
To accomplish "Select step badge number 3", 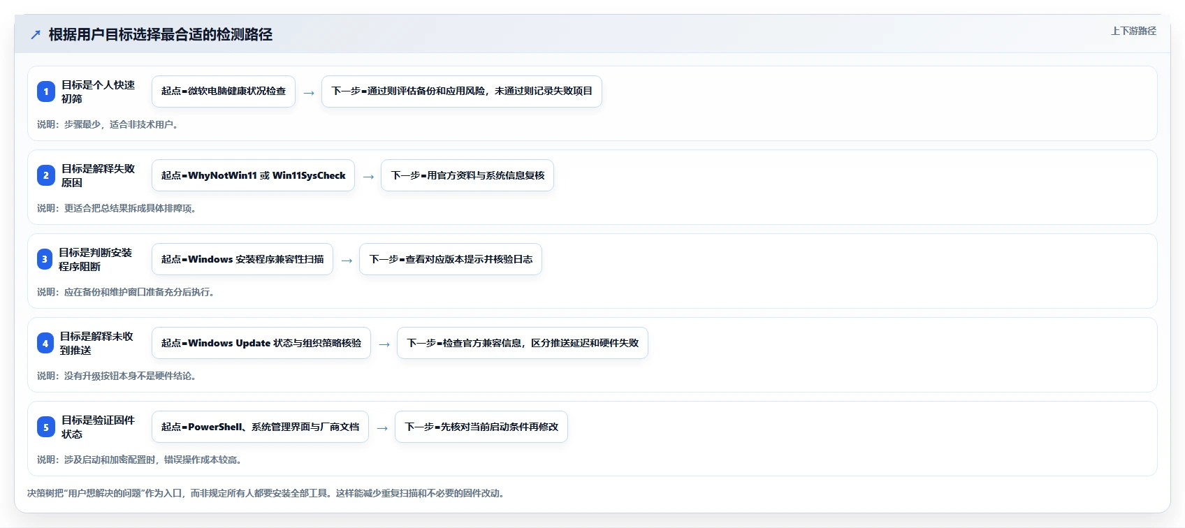I will [45, 259].
